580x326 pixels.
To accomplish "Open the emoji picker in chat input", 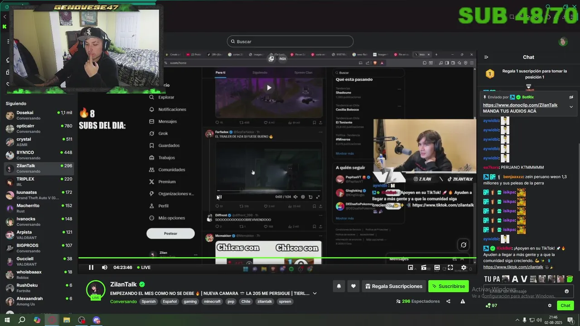I will click(566, 291).
